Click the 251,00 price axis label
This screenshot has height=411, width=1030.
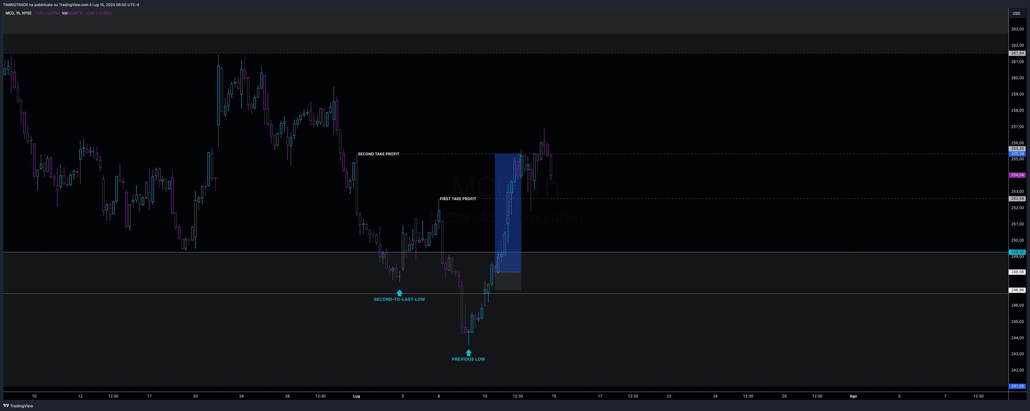1017,224
